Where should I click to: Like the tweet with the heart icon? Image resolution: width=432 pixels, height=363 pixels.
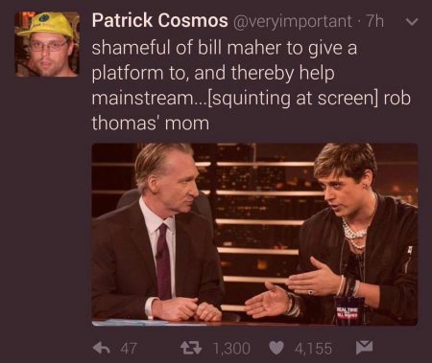pos(276,348)
